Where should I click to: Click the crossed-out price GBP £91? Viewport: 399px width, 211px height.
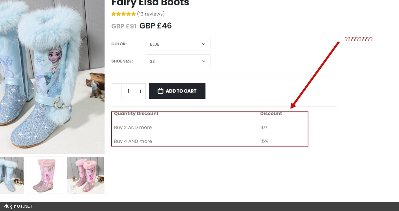coord(124,26)
